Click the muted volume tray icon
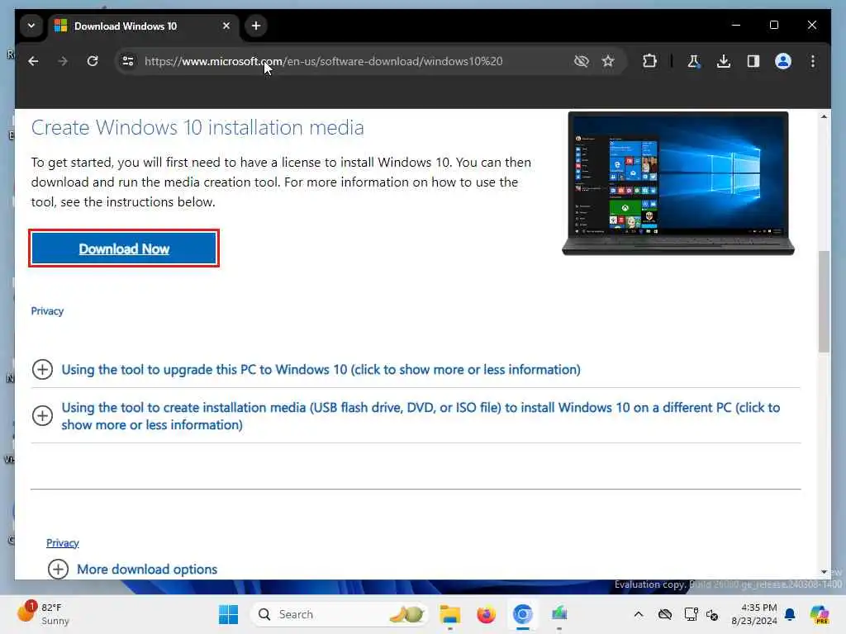Viewport: 846px width, 634px height. [x=712, y=614]
